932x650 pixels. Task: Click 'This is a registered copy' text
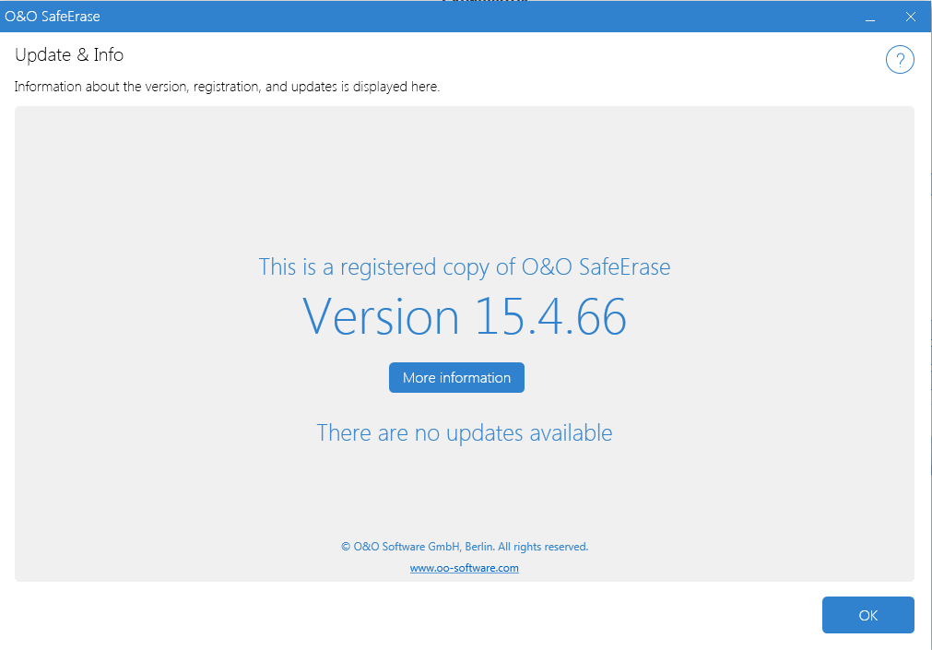click(x=465, y=267)
